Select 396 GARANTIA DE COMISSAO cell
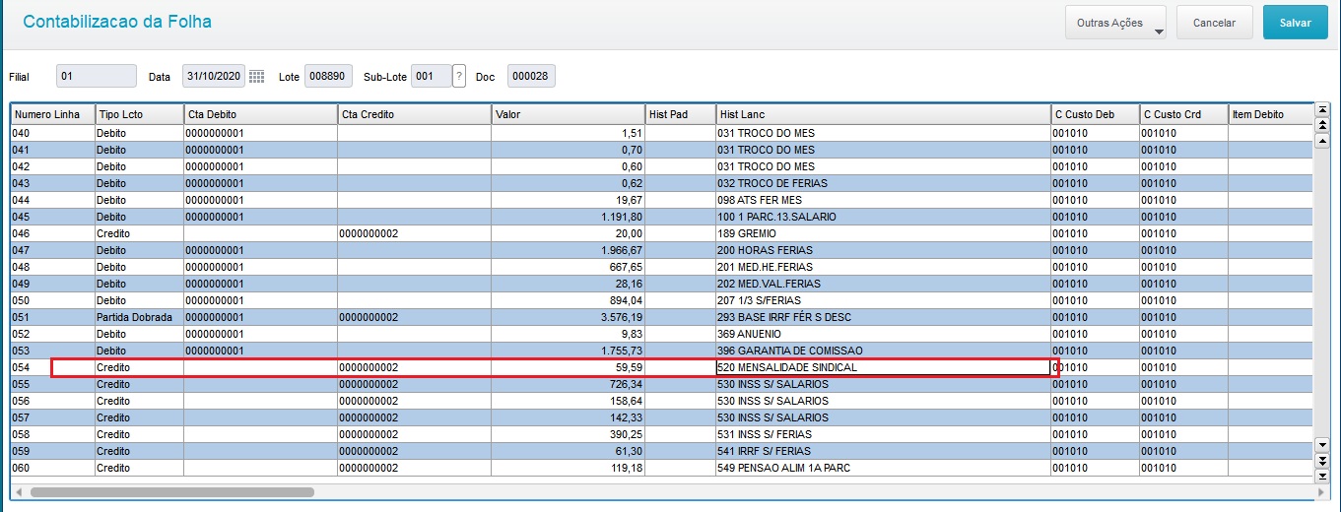This screenshot has height=512, width=1341. [884, 351]
